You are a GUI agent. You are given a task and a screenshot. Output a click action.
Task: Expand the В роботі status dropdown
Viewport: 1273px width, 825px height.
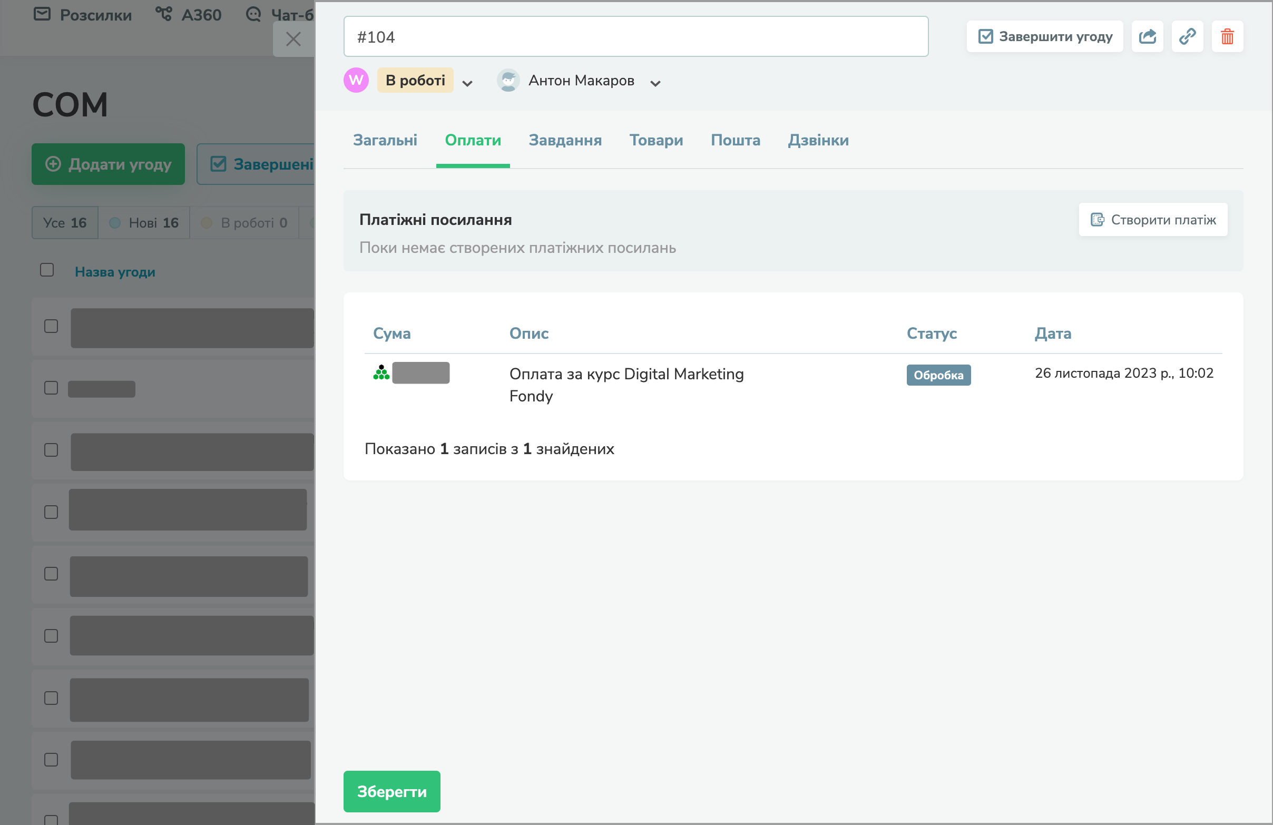click(467, 83)
